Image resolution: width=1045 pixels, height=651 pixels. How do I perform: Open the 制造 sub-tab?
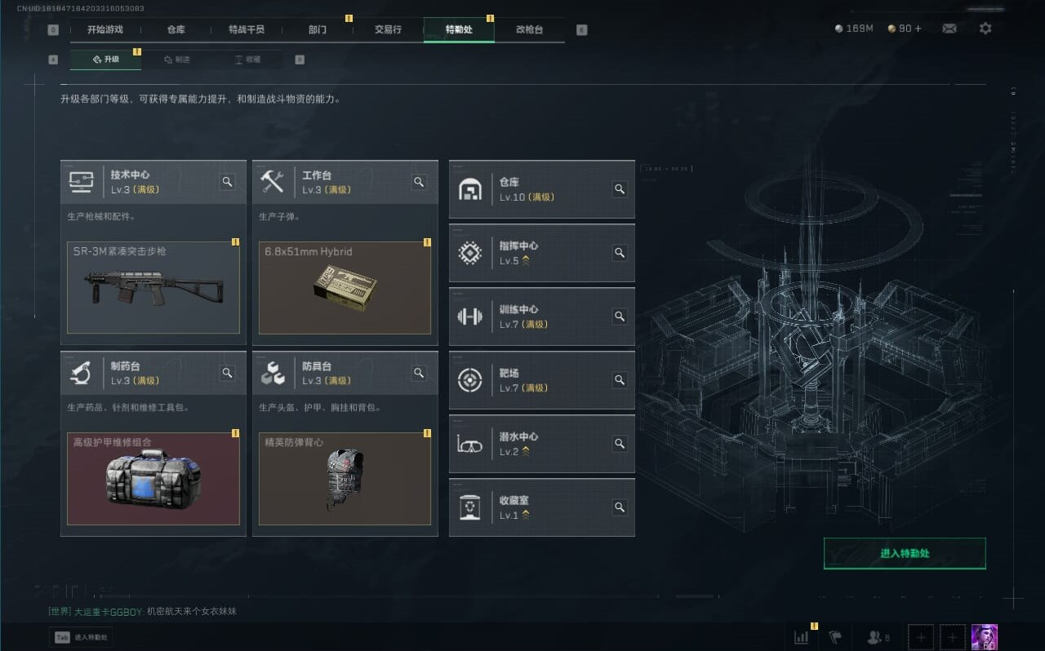pyautogui.click(x=176, y=60)
